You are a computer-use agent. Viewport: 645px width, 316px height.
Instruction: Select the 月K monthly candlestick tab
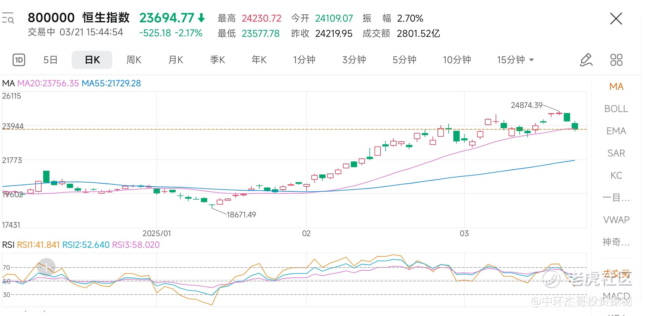point(176,60)
